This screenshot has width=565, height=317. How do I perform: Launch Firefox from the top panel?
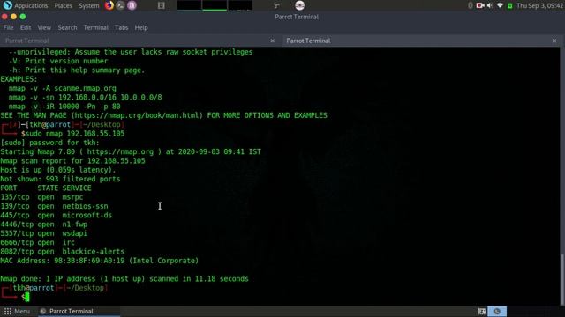(x=109, y=5)
